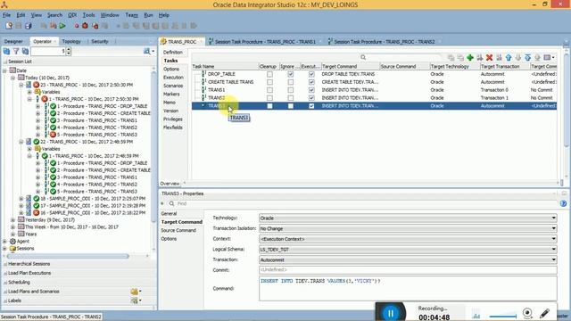Click the blue Help icon in Properties
This screenshot has height=321, width=571.
pyautogui.click(x=563, y=204)
